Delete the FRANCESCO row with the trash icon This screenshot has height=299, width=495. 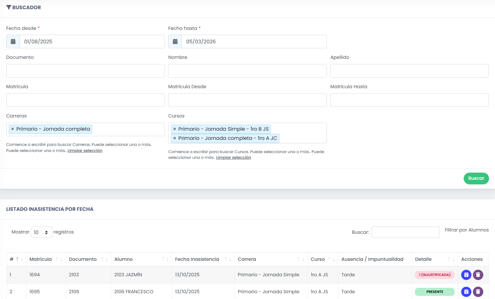click(478, 292)
